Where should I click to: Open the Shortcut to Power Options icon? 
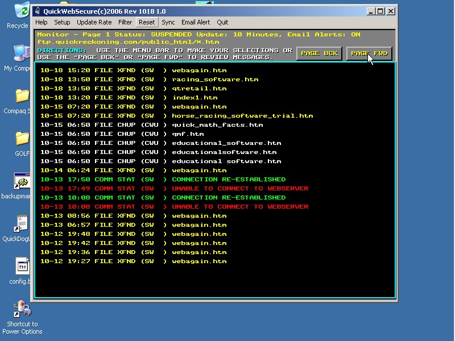coord(22,310)
